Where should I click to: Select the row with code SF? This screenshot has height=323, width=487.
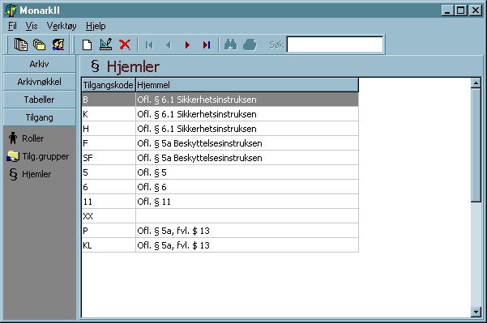[220, 158]
